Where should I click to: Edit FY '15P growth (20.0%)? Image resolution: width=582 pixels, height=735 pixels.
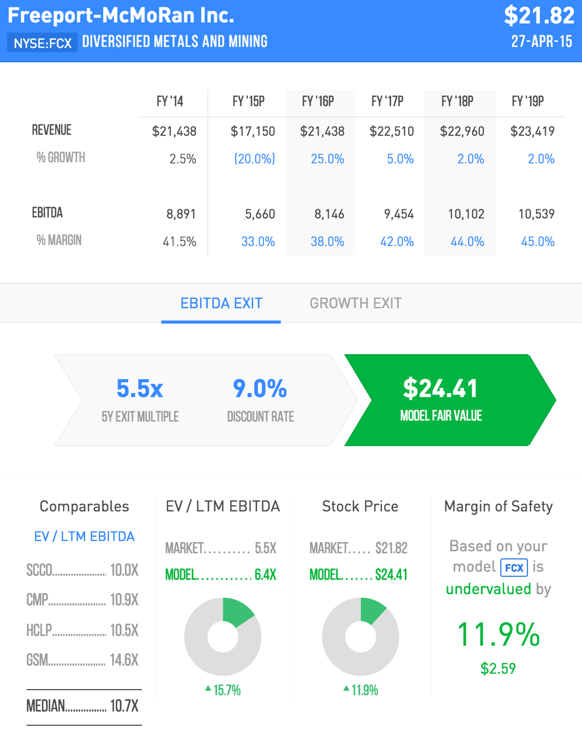click(x=254, y=159)
